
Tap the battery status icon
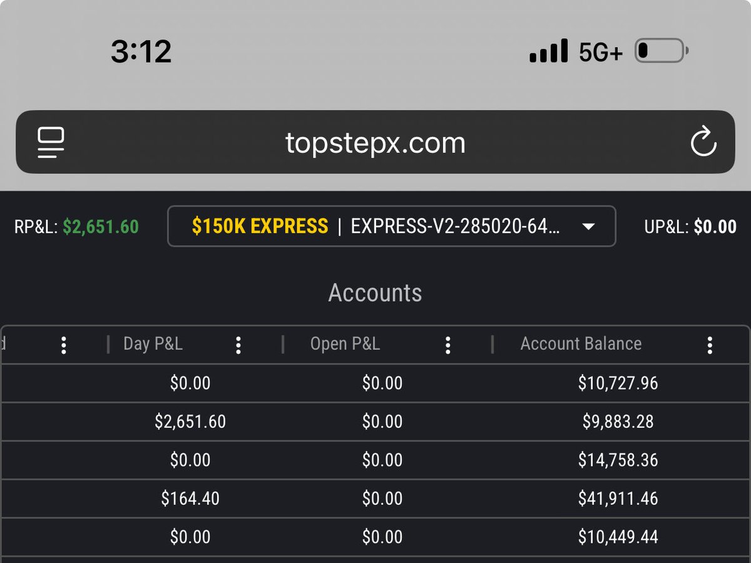click(662, 51)
